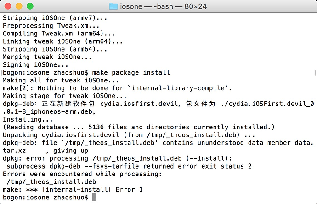Screen dimensions: 317x204
Task: Click the 'Unpacking cydia.iosfirst.devil' line
Action: (x=129, y=135)
